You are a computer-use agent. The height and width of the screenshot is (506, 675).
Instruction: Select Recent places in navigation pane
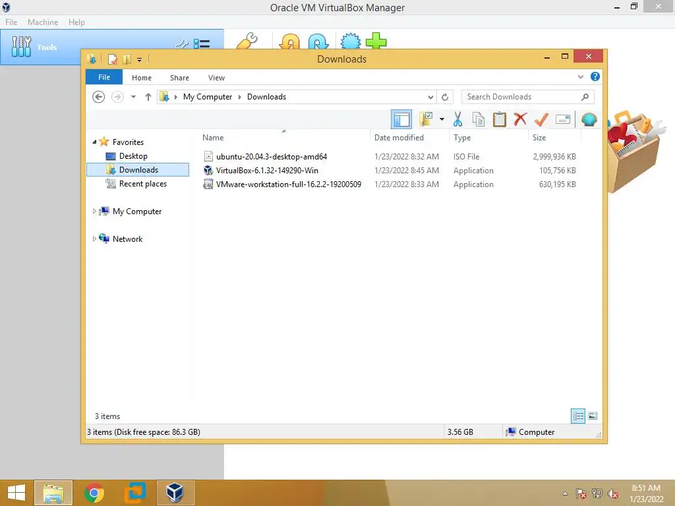pyautogui.click(x=142, y=184)
